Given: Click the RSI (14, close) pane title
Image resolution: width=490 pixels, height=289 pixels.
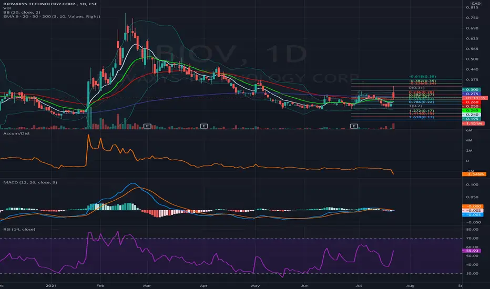Looking at the screenshot, I should pos(19,229).
